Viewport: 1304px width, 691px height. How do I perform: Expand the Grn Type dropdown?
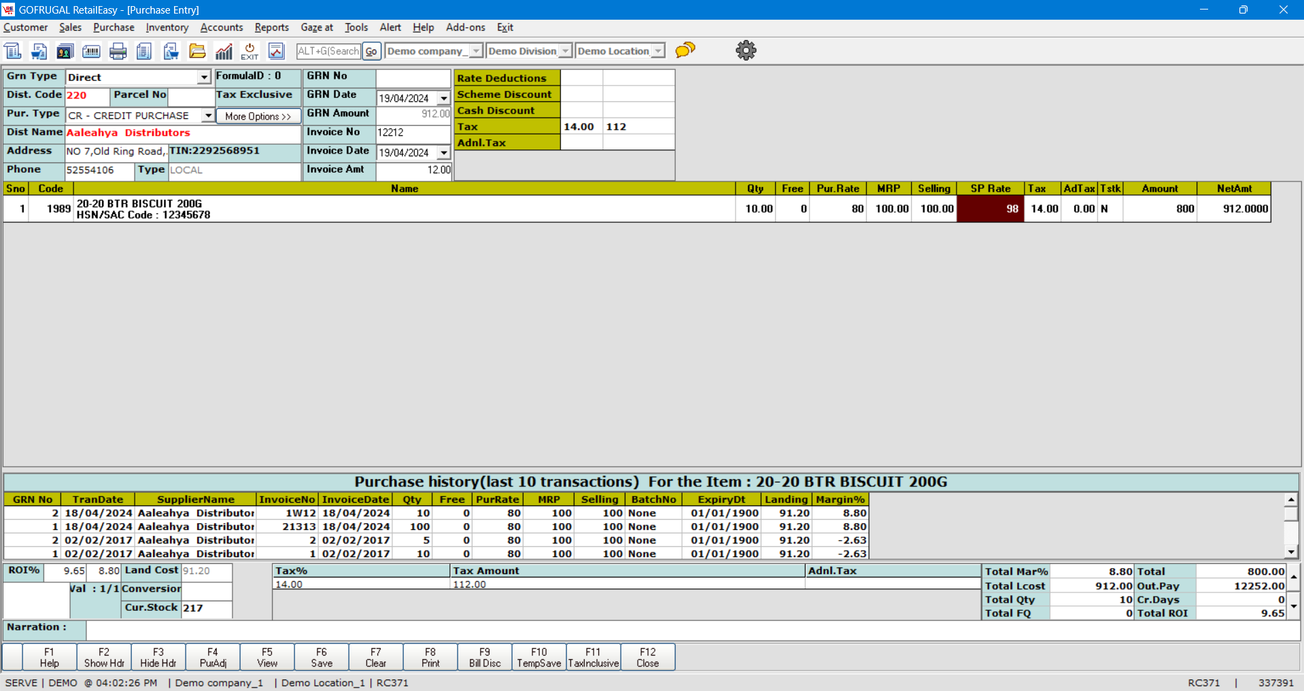203,77
